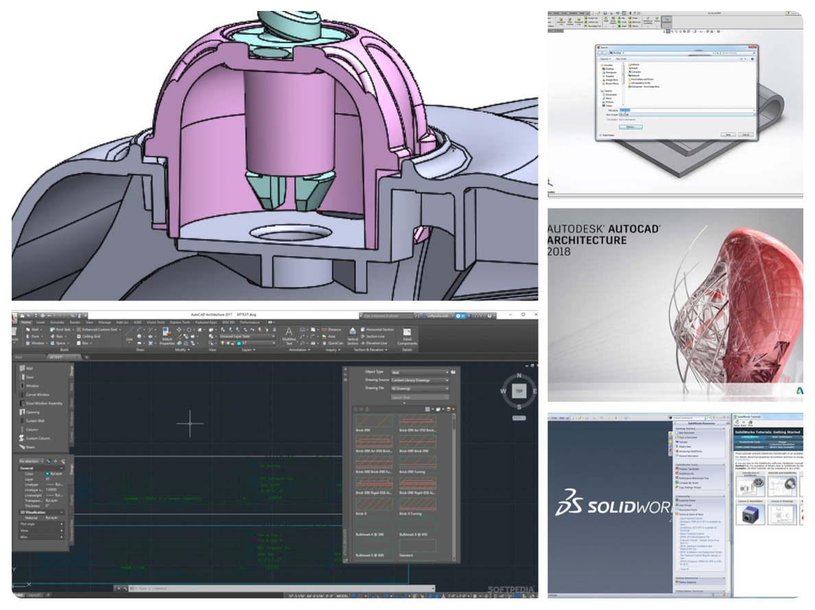Click the Area inquiry tool
Image resolution: width=815 pixels, height=610 pixels.
tap(329, 337)
